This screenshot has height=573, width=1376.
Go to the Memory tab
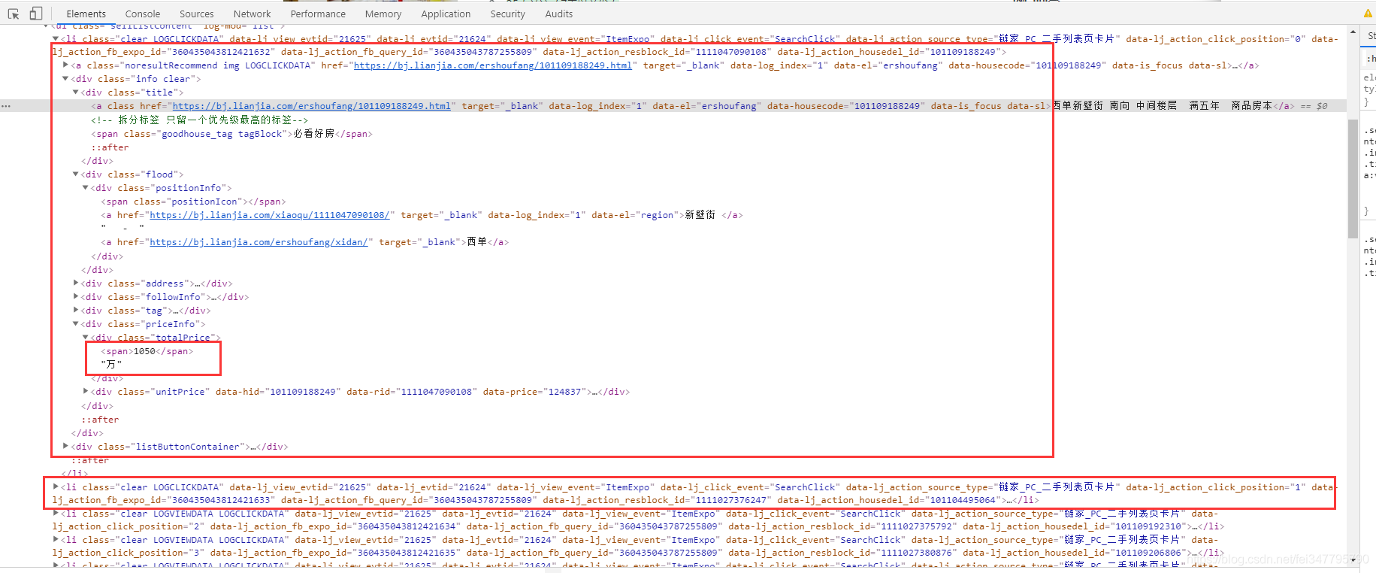pos(383,14)
